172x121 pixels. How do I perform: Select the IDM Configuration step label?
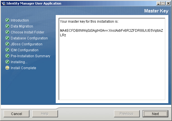(25, 50)
